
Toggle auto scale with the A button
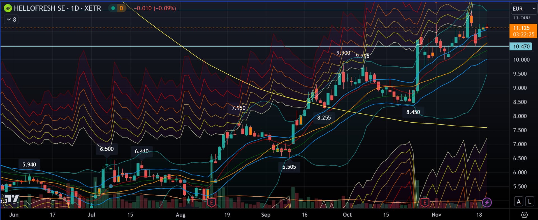(x=519, y=201)
